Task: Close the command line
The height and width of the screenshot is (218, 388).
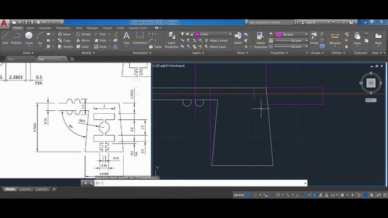Action: pyautogui.click(x=85, y=183)
